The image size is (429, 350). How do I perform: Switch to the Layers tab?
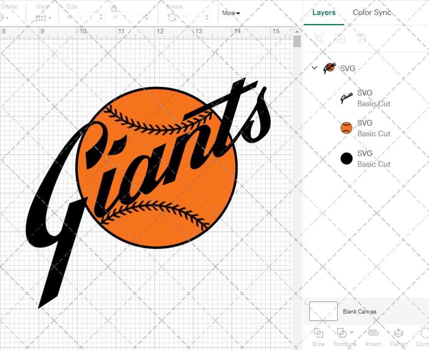click(x=324, y=12)
